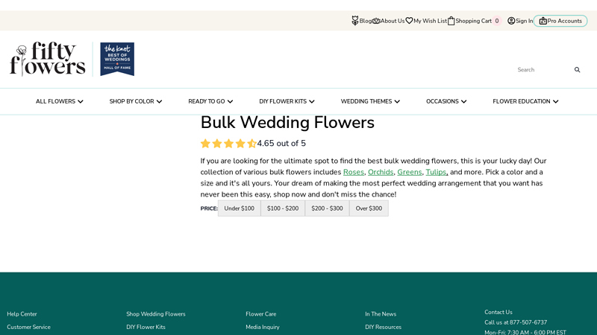Screen dimensions: 597x335
Task: Open the Shopping Cart link
Action: click(473, 21)
